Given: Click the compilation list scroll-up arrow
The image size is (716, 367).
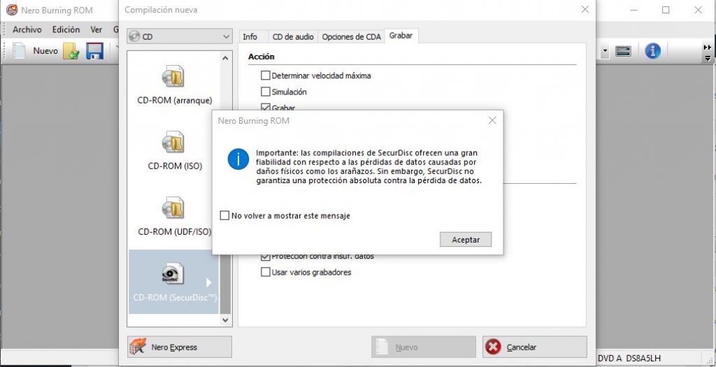Looking at the screenshot, I should 224,58.
